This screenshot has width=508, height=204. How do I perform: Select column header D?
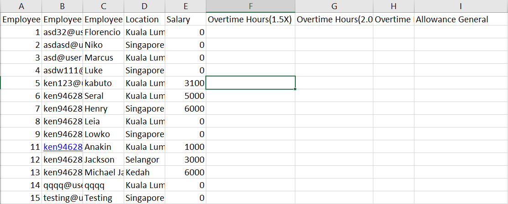(x=145, y=6)
